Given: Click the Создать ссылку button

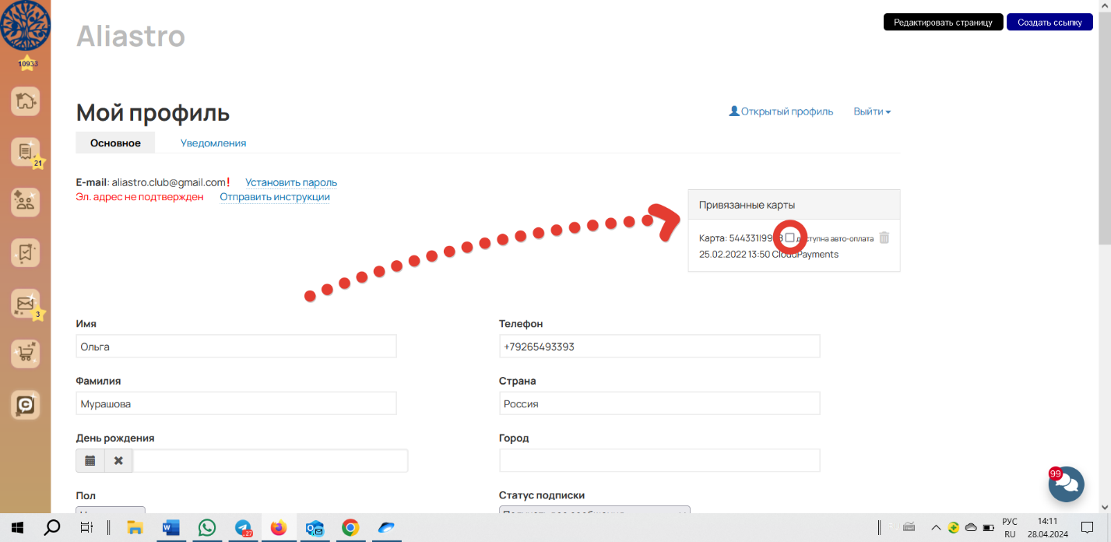Looking at the screenshot, I should [1049, 23].
